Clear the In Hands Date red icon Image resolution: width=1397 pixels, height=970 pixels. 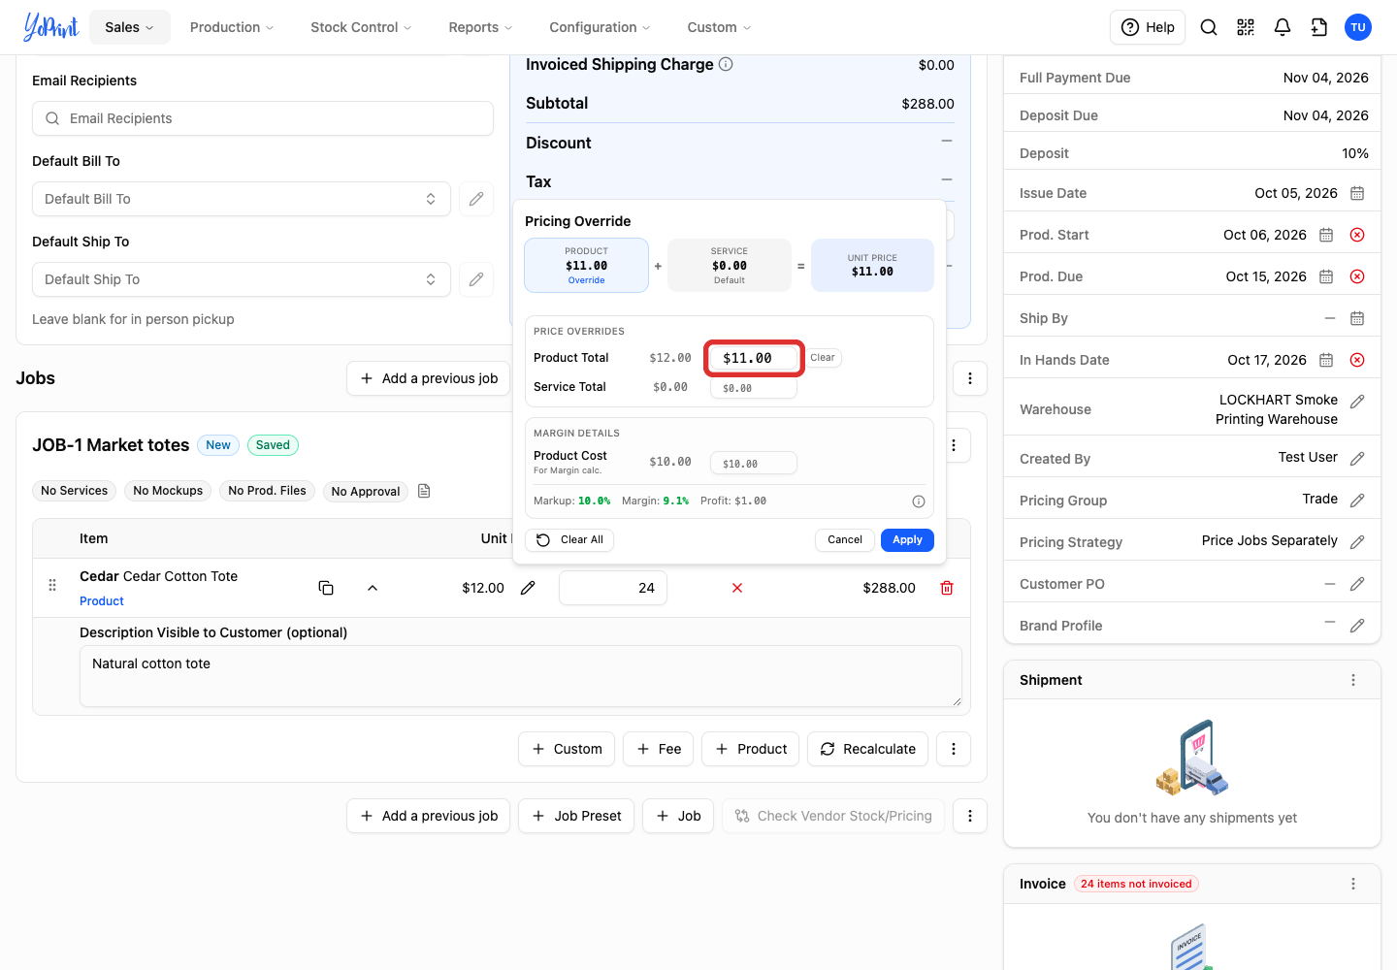[x=1357, y=360]
